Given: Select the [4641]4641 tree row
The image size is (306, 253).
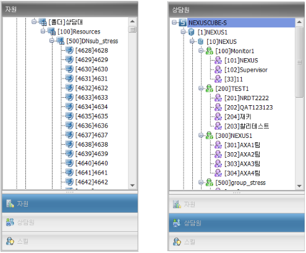Looking at the screenshot, I should click(x=91, y=173).
